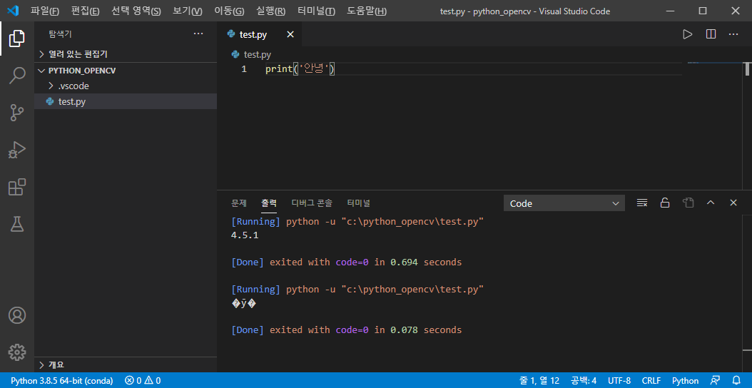The width and height of the screenshot is (752, 388).
Task: Open the Run and Debug view
Action: click(17, 150)
